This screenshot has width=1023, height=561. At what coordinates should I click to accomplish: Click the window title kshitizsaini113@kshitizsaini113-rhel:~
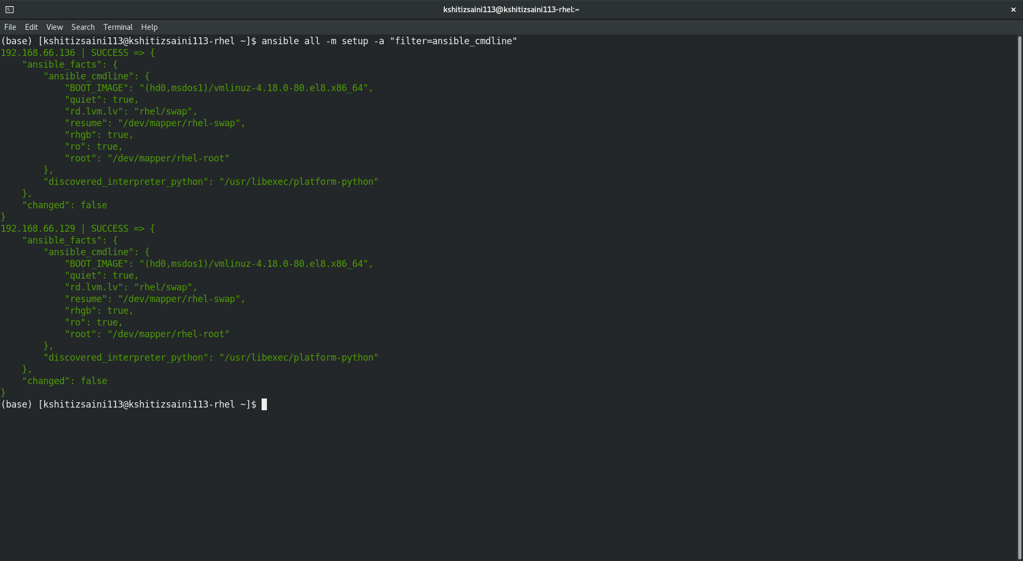click(511, 10)
